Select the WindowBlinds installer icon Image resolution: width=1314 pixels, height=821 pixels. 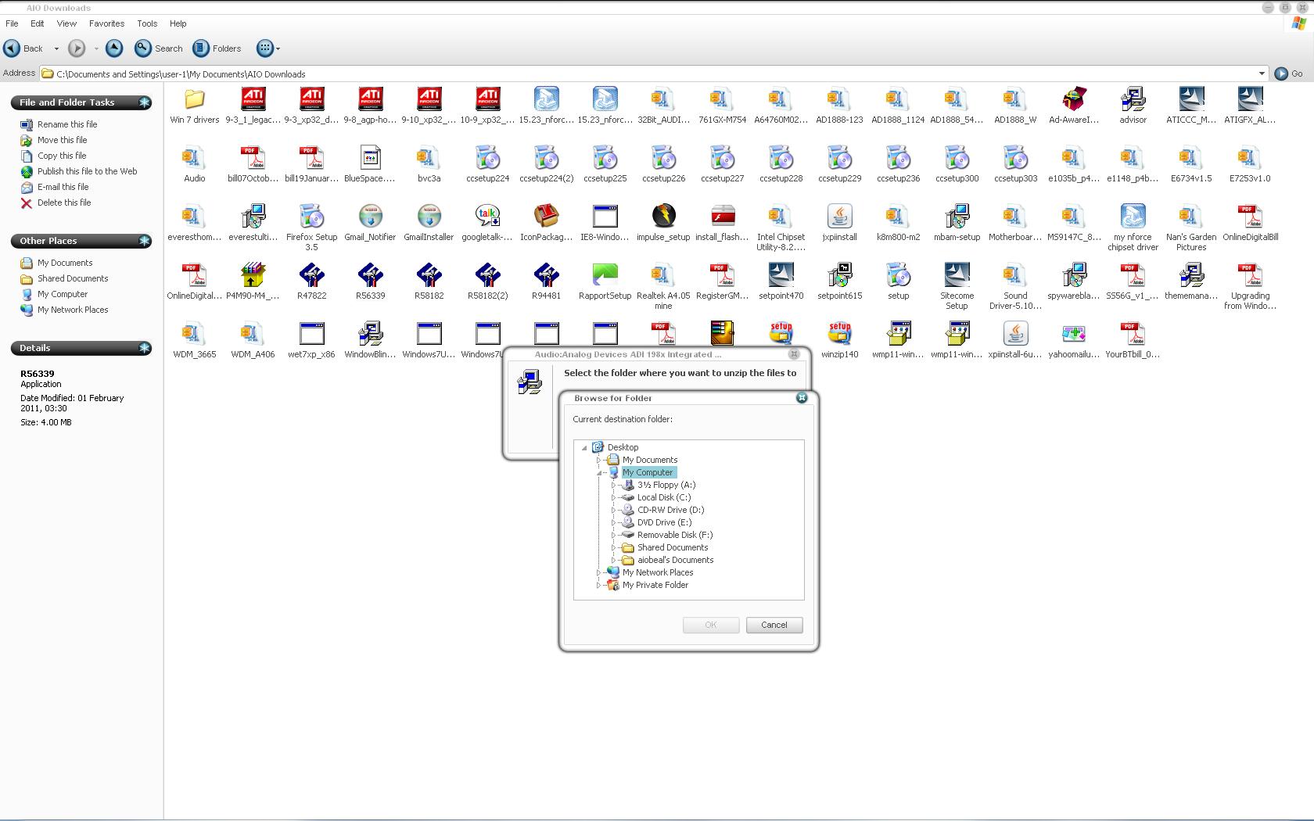coord(371,334)
